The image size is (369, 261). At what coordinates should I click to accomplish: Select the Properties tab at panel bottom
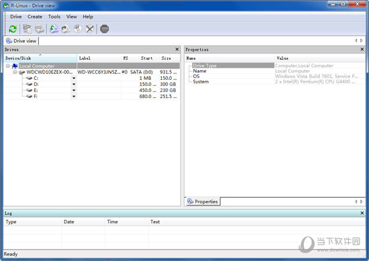[x=203, y=201]
